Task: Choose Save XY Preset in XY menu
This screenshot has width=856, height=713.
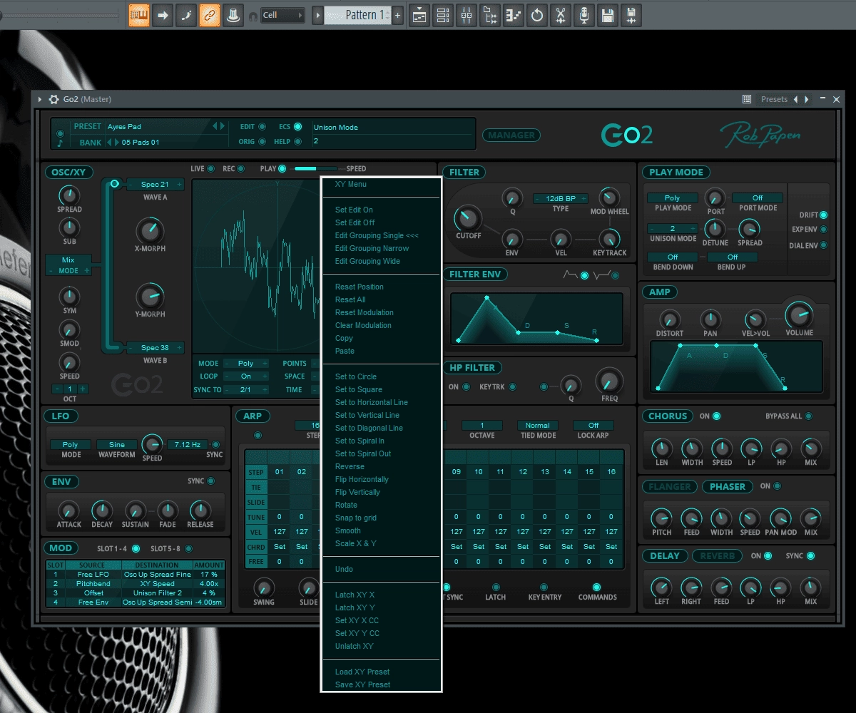Action: pos(362,684)
